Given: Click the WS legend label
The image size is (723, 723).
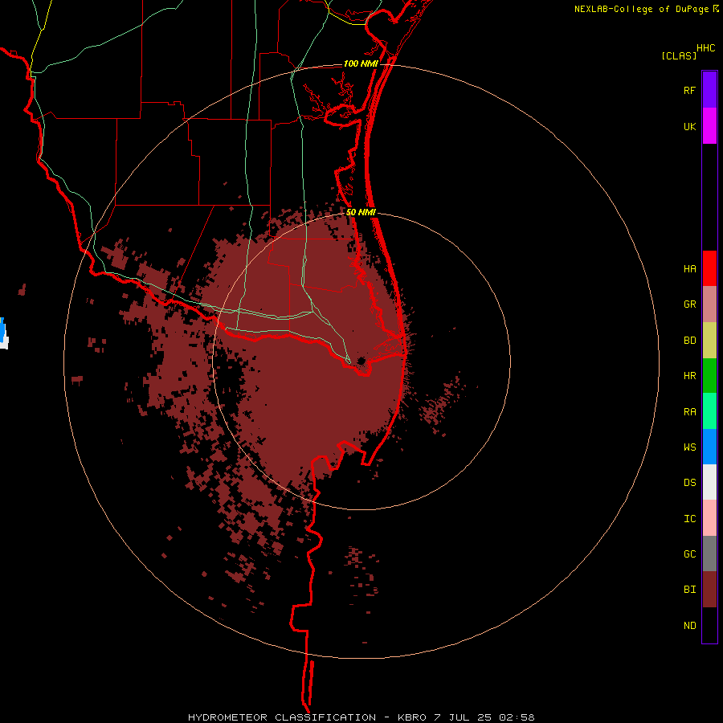Looking at the screenshot, I should pyautogui.click(x=690, y=447).
